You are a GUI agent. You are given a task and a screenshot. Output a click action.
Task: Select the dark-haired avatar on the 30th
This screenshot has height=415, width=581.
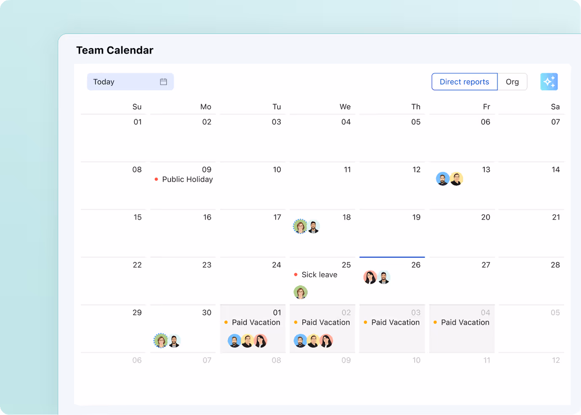pyautogui.click(x=175, y=341)
